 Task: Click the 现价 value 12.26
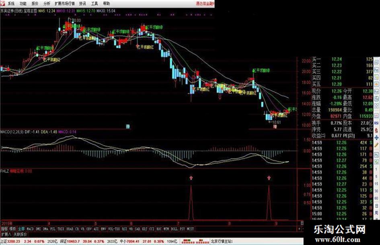(x=337, y=91)
